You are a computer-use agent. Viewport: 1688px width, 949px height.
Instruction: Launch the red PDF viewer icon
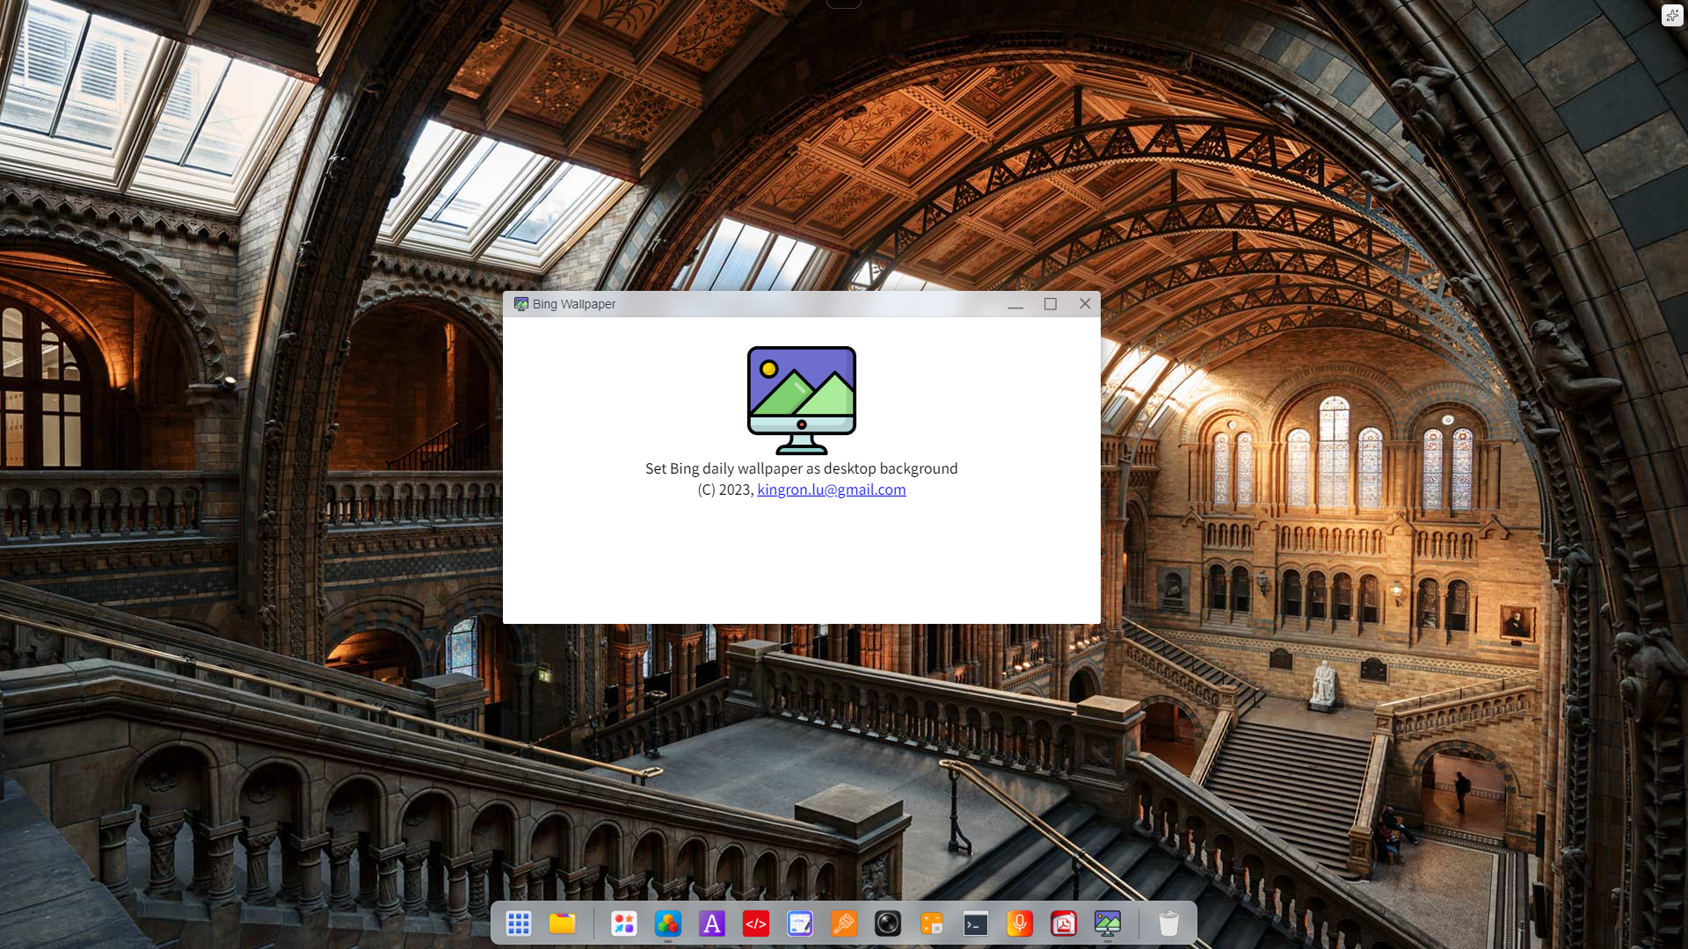(x=1064, y=924)
